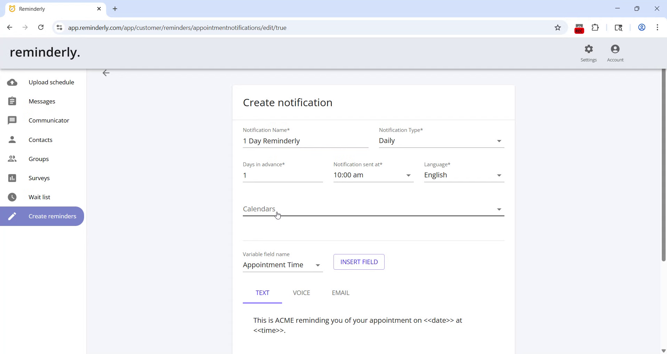Switch to VOICE tab

pyautogui.click(x=301, y=293)
